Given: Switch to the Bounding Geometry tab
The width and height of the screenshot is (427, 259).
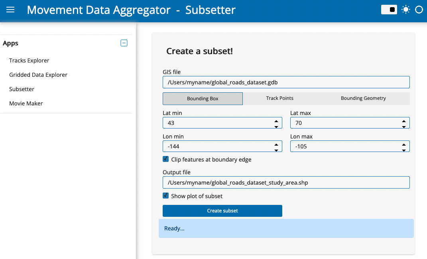Looking at the screenshot, I should 363,98.
